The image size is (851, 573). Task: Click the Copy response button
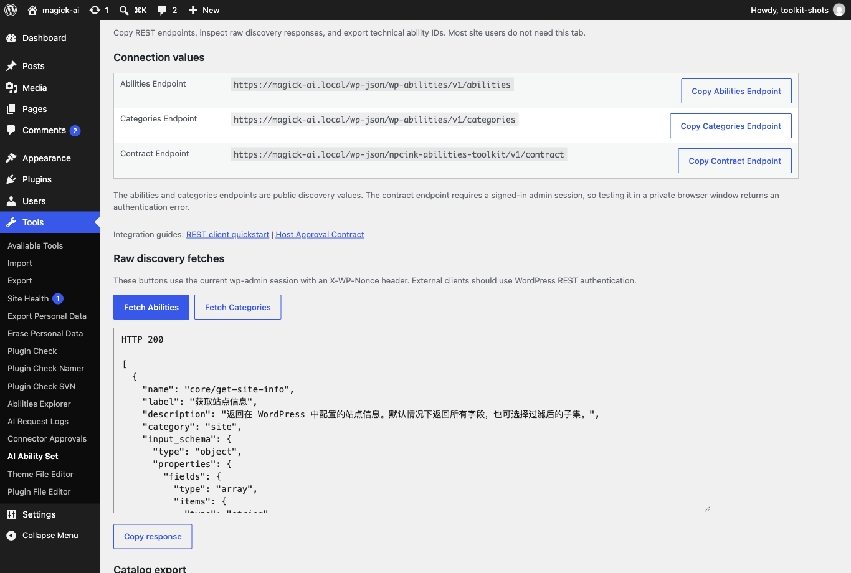(153, 536)
